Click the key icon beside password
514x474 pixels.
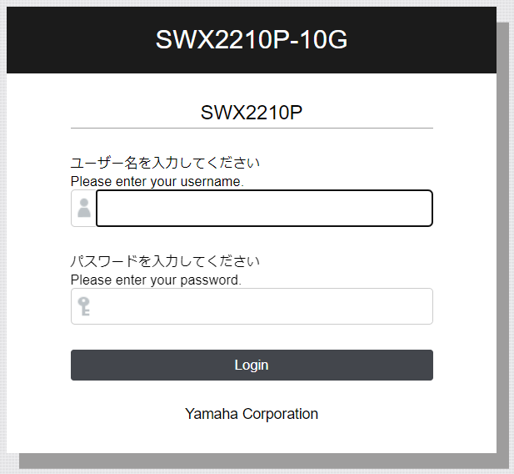click(84, 306)
